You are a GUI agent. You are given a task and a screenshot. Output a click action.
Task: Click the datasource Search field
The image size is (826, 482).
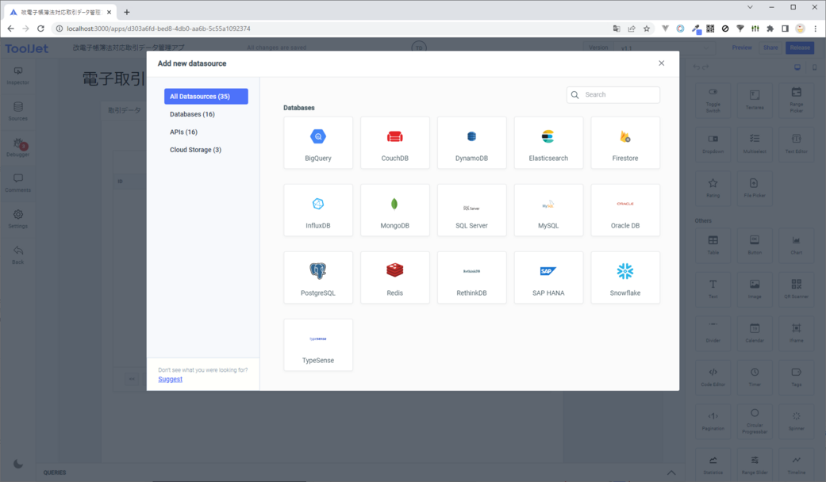coord(613,94)
